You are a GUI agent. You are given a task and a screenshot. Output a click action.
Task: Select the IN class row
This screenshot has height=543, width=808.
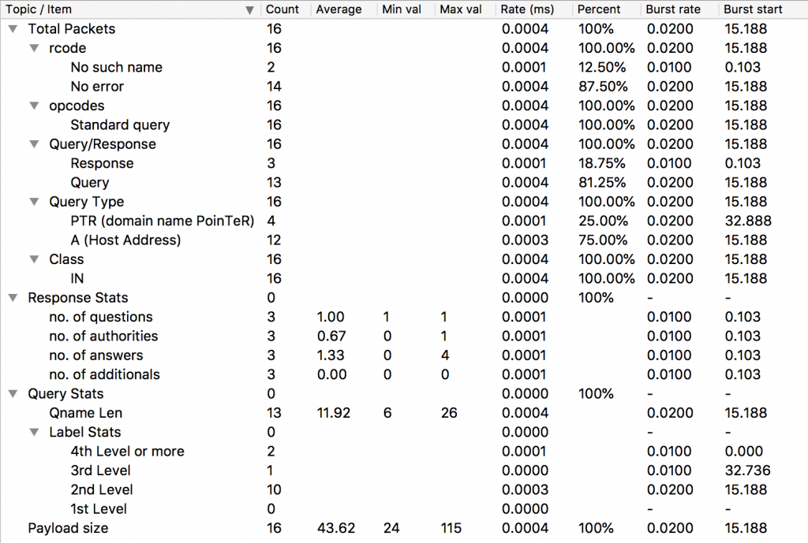(404, 279)
